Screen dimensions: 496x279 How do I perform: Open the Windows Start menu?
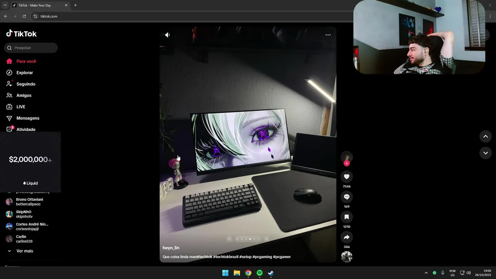pyautogui.click(x=225, y=273)
